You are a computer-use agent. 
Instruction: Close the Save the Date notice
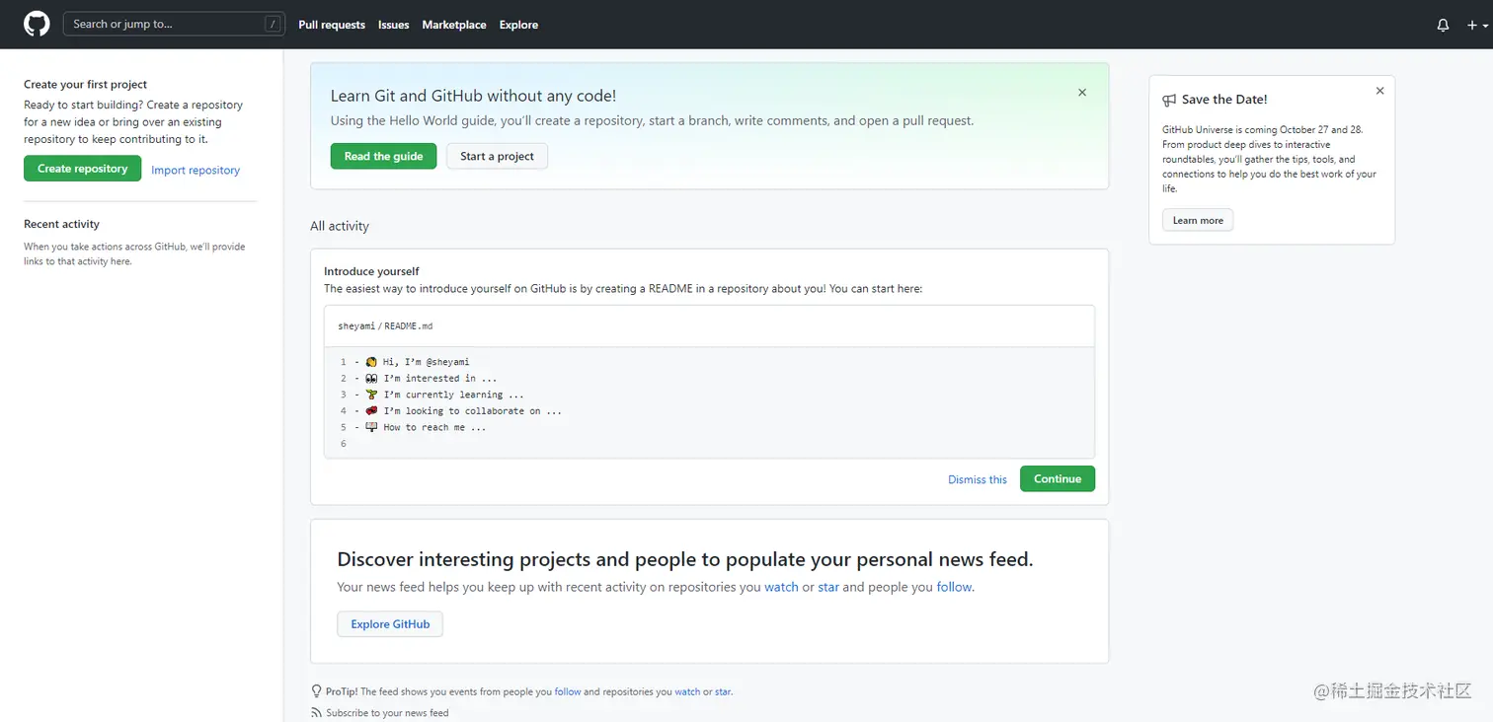[1379, 91]
